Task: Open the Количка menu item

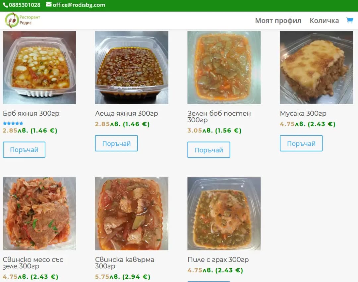Action: point(324,21)
